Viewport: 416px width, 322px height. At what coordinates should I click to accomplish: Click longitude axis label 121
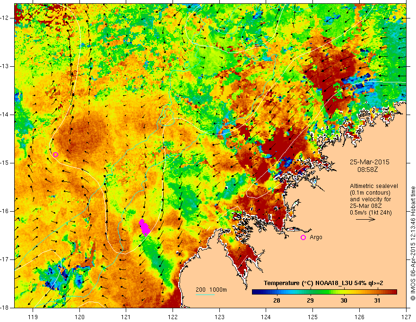(x=126, y=317)
